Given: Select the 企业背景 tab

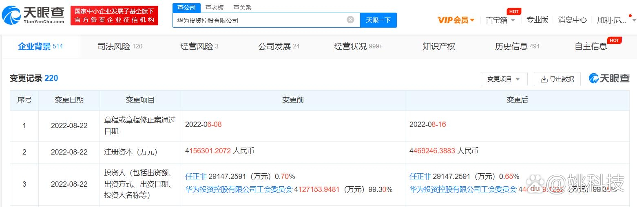Looking at the screenshot, I should point(40,46).
